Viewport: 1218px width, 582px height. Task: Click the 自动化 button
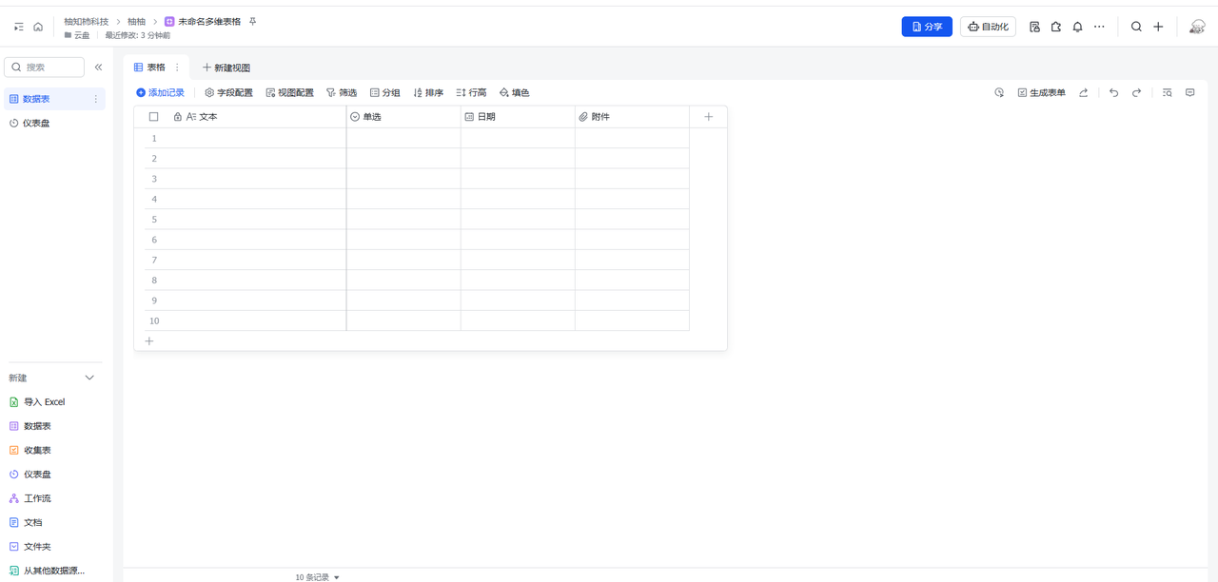pos(988,27)
